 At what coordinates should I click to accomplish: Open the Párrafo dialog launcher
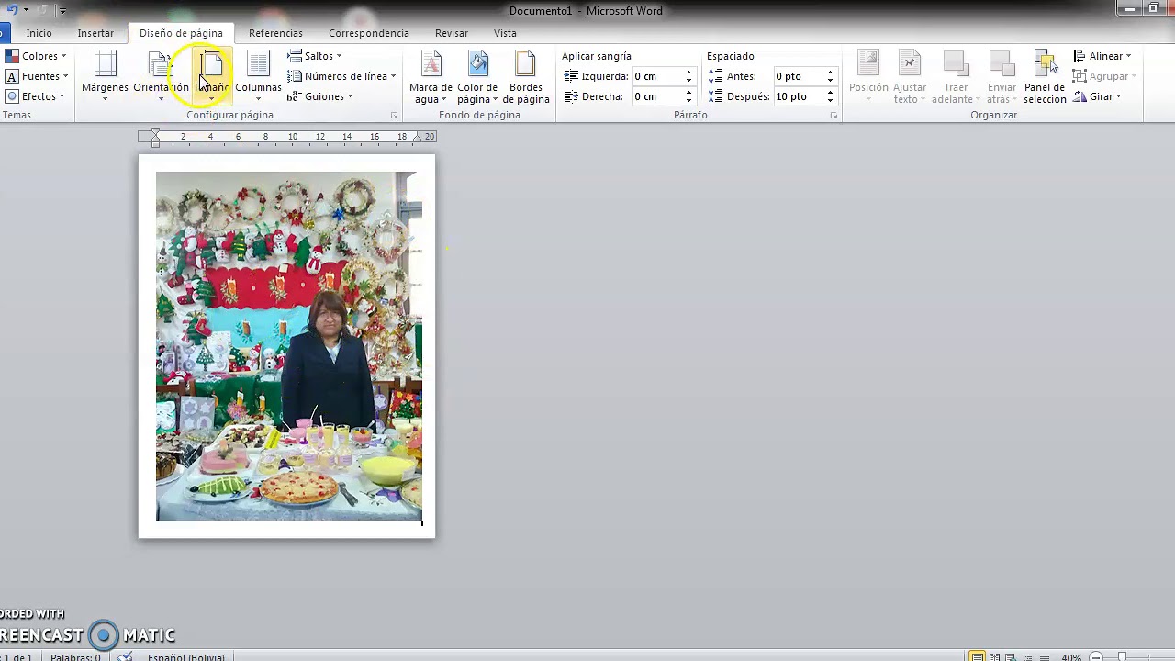click(x=834, y=116)
